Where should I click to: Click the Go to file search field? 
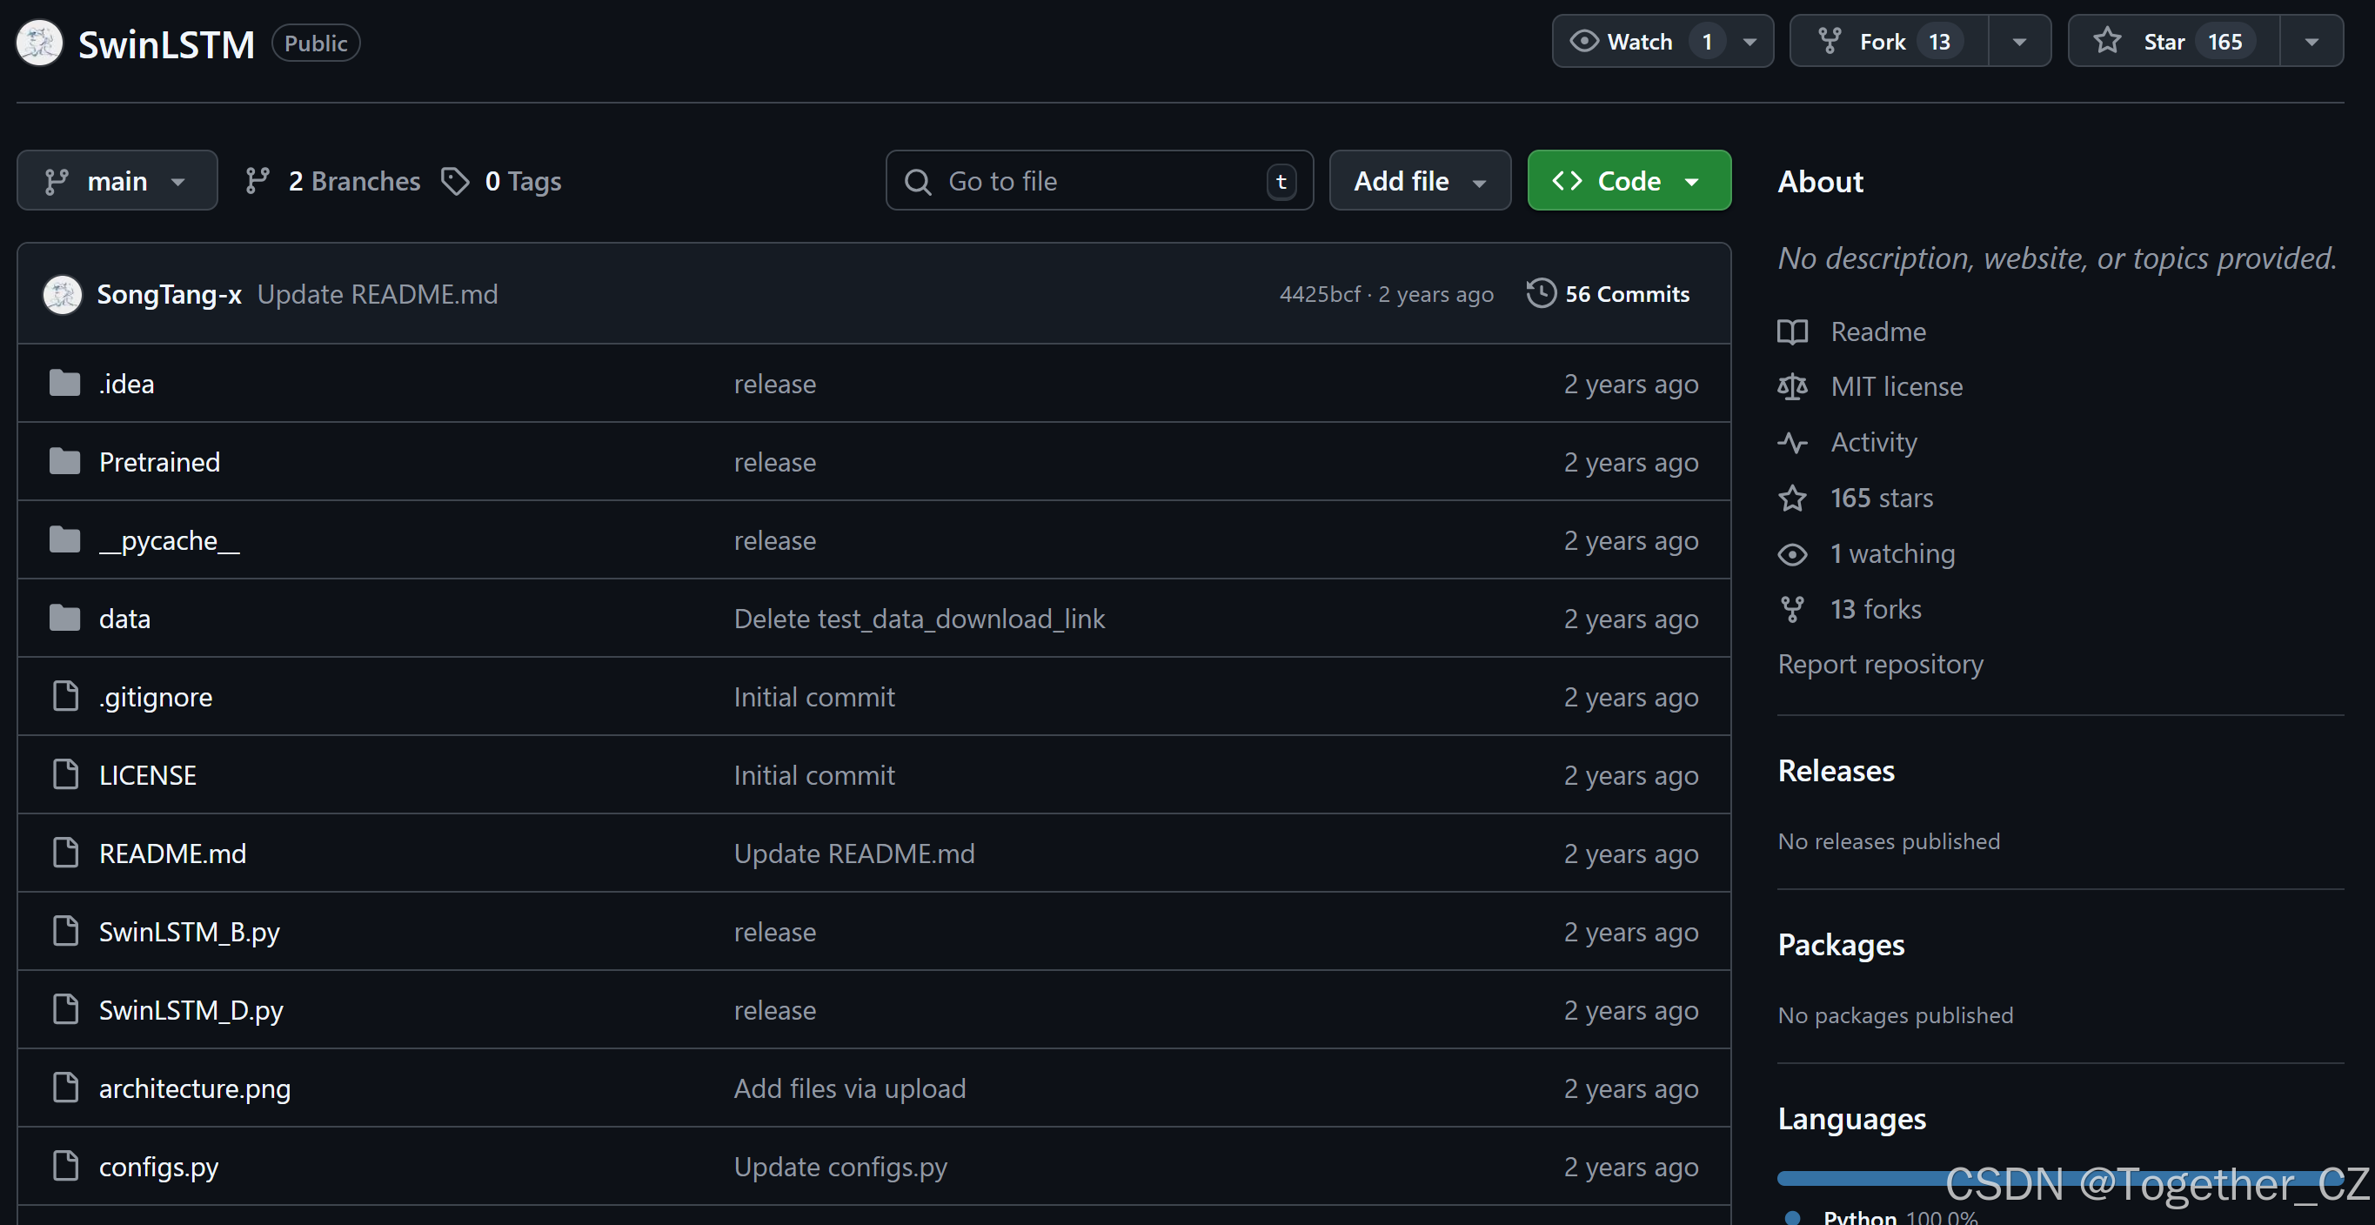coord(1097,181)
